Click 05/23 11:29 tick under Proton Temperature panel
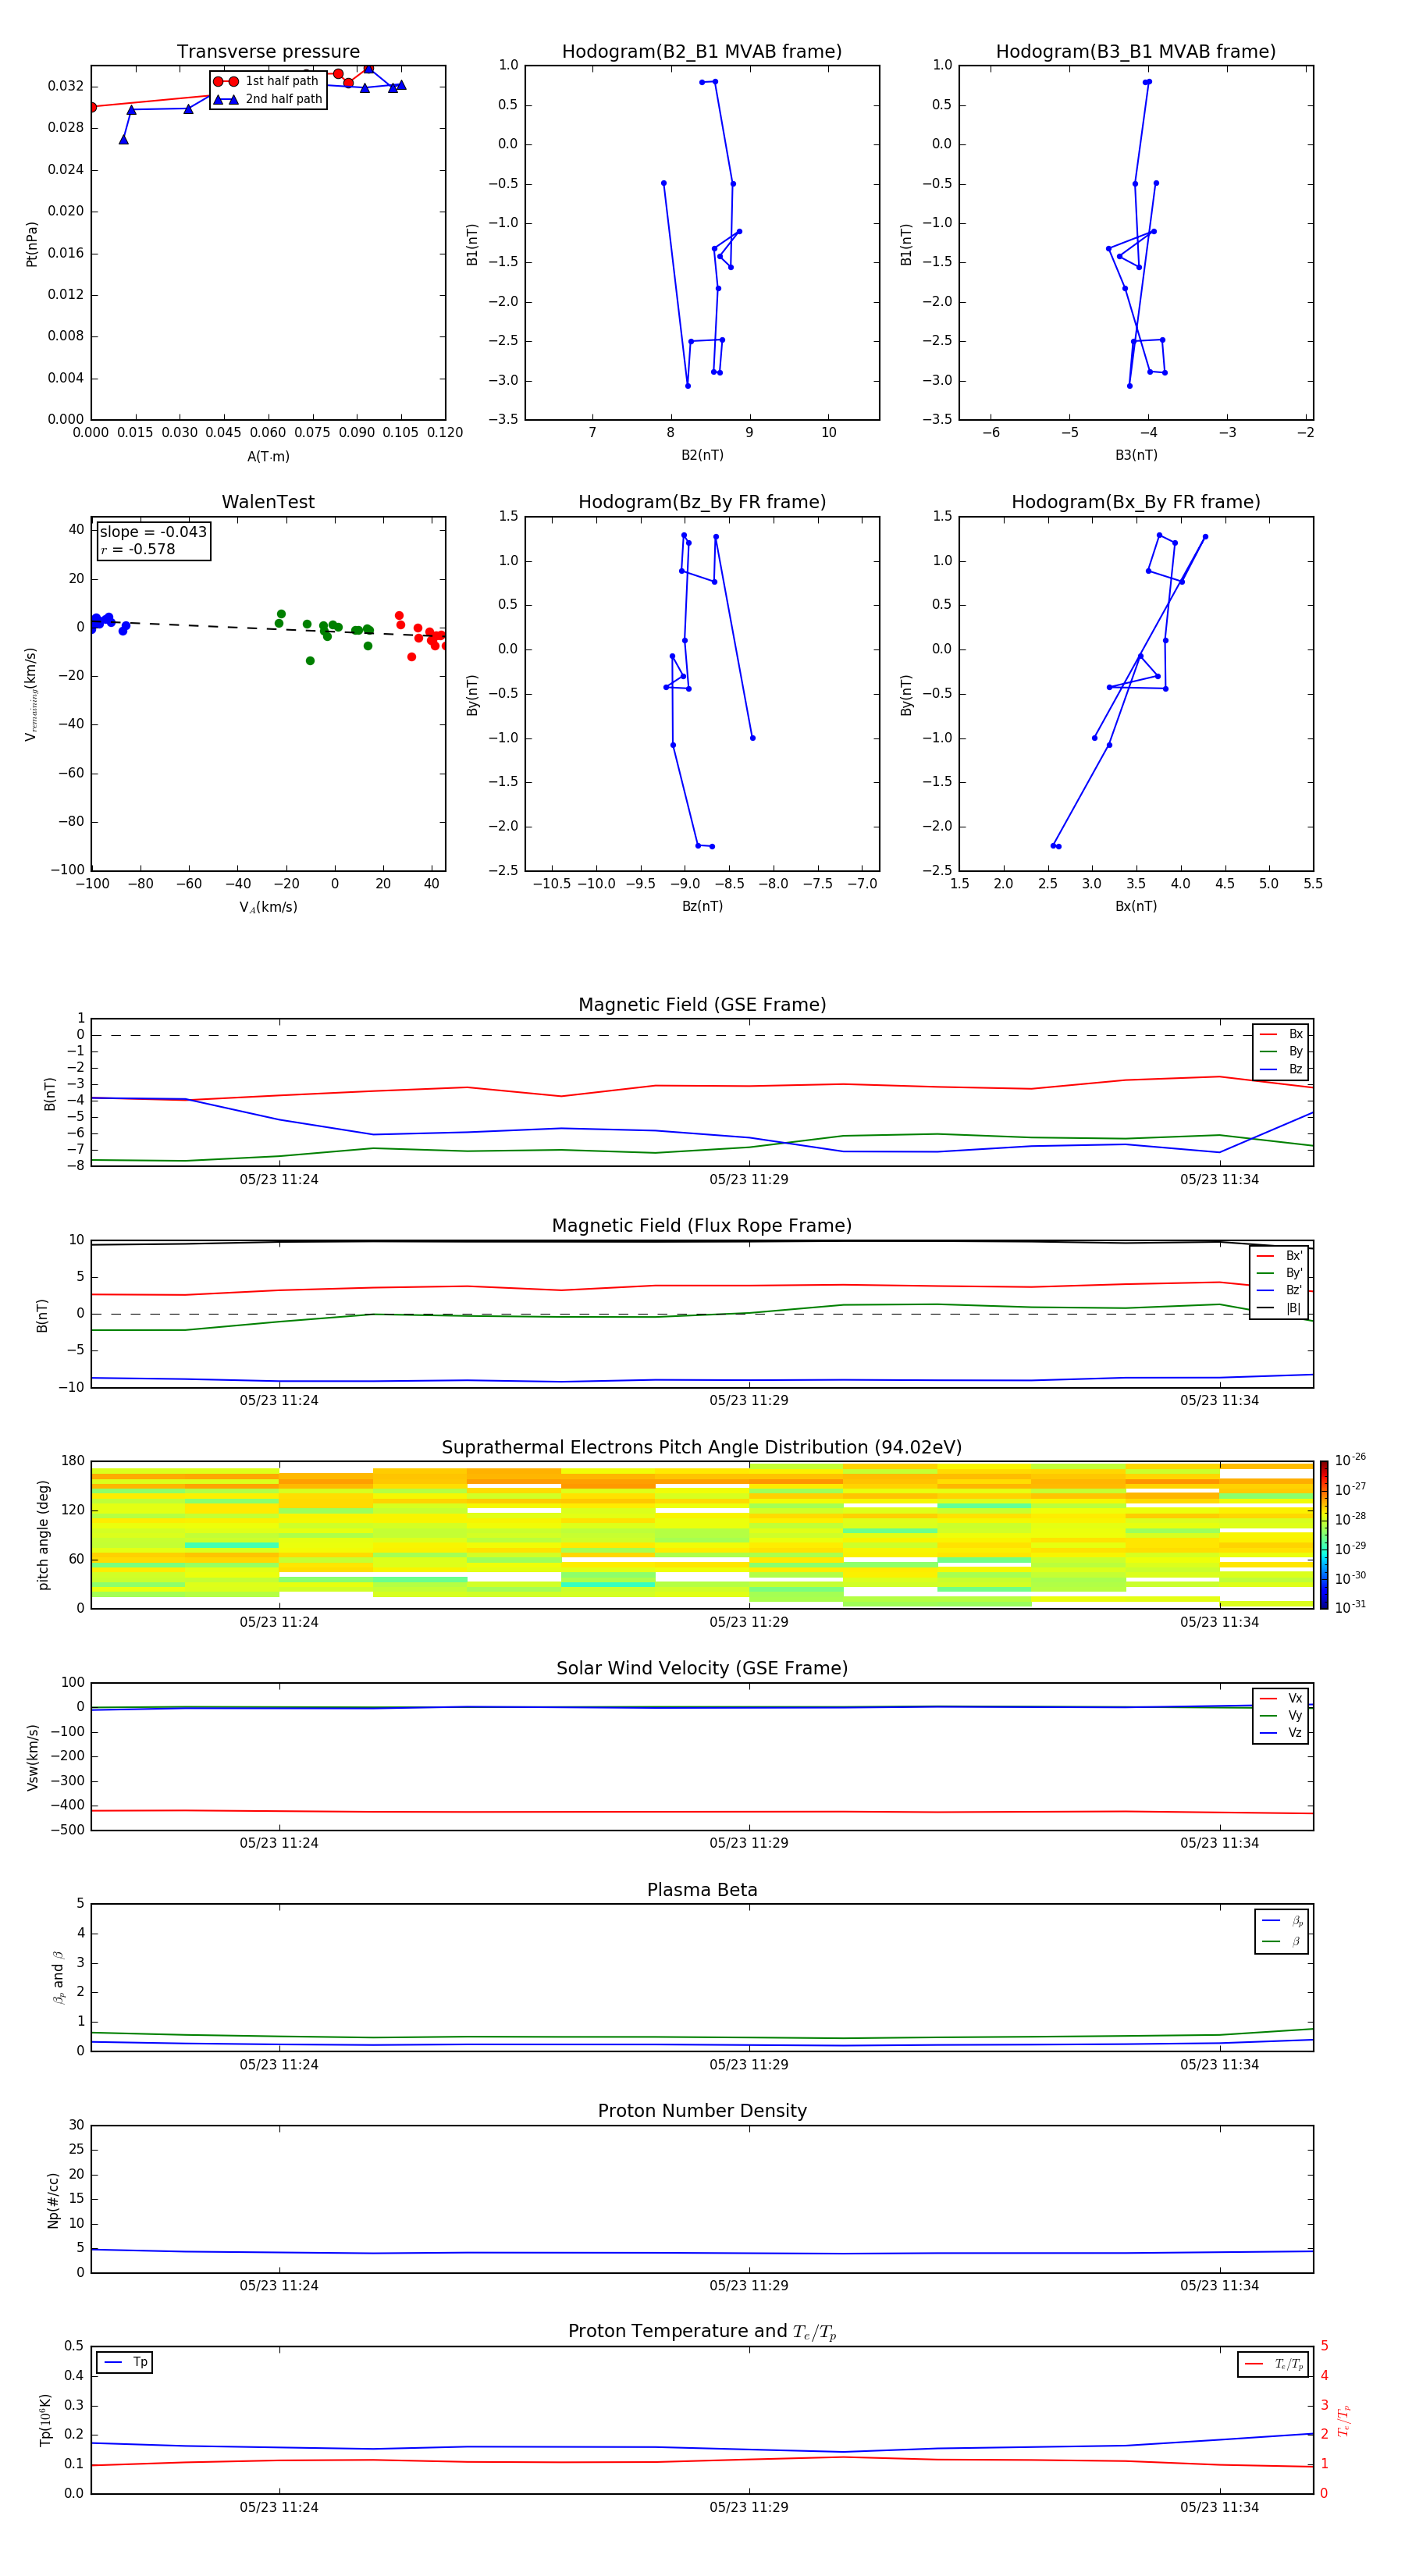Viewport: 1405px width, 2576px height. click(x=749, y=2507)
